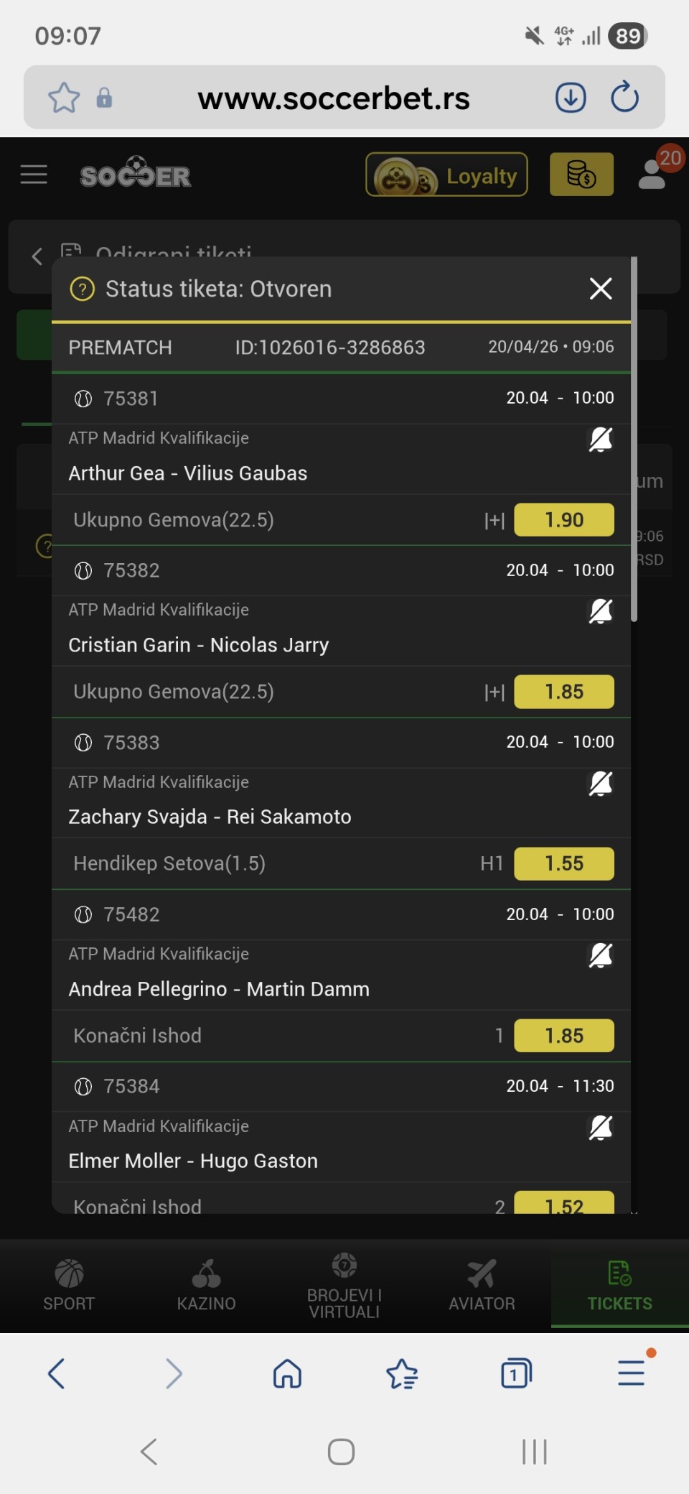Toggle notification bell for Pellegrino - Damm match
Screen dimensions: 689x1494
tap(600, 955)
